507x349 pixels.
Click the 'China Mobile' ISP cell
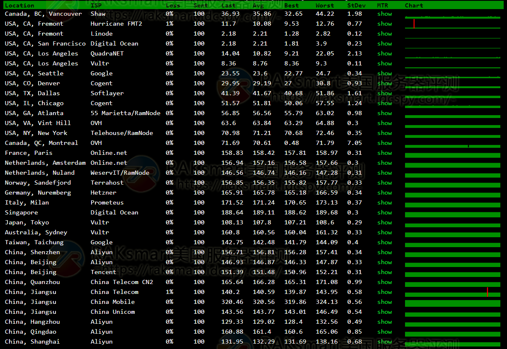tap(113, 302)
